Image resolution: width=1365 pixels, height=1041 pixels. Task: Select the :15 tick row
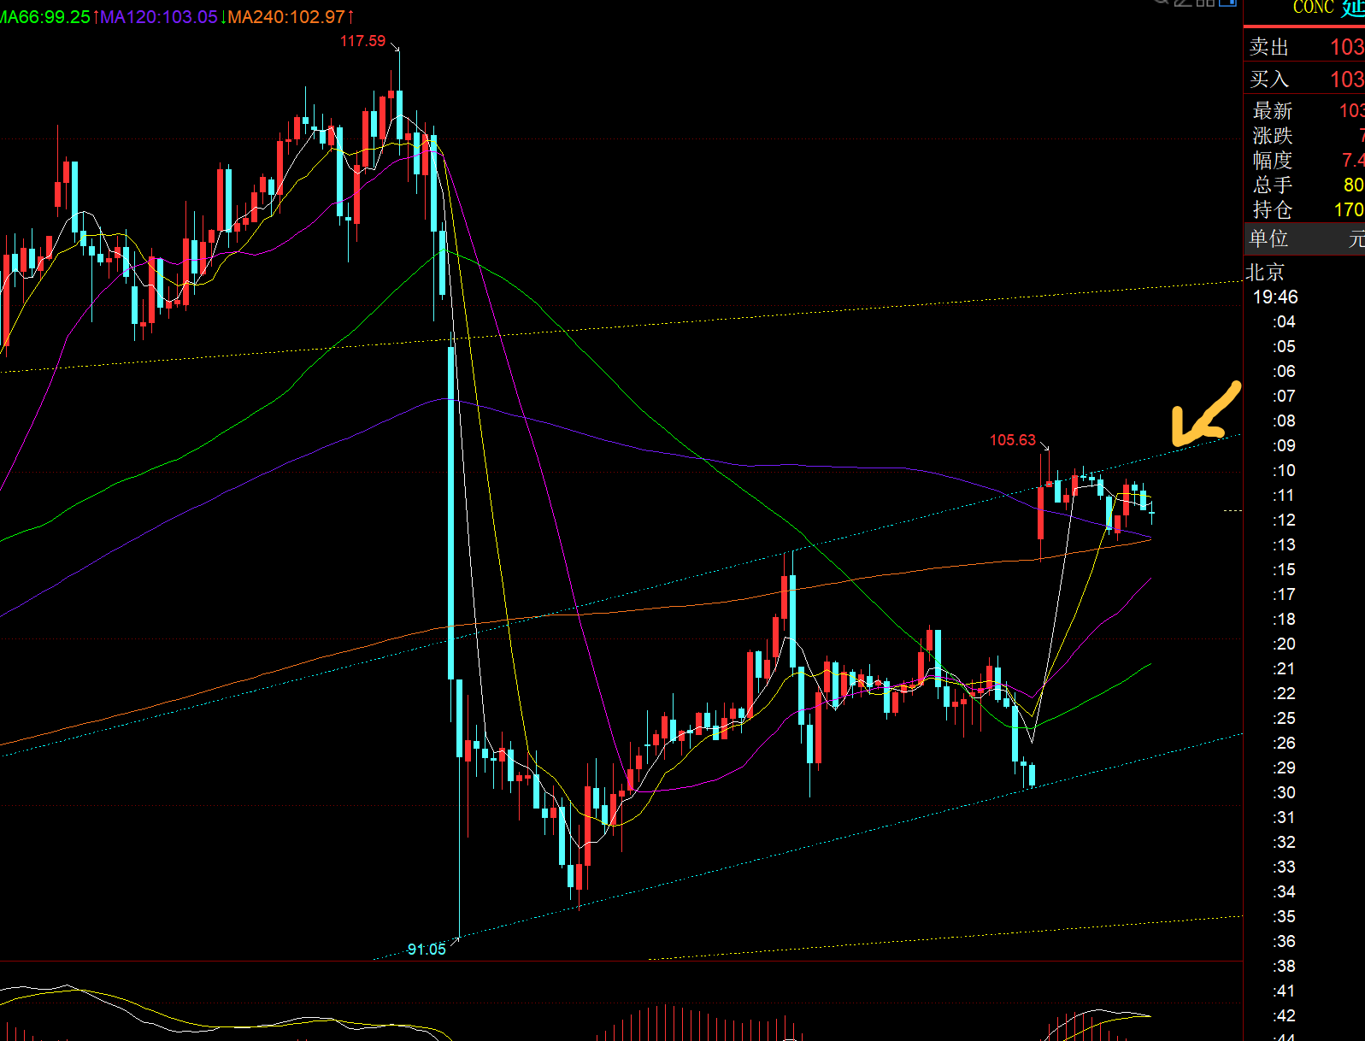(x=1284, y=570)
